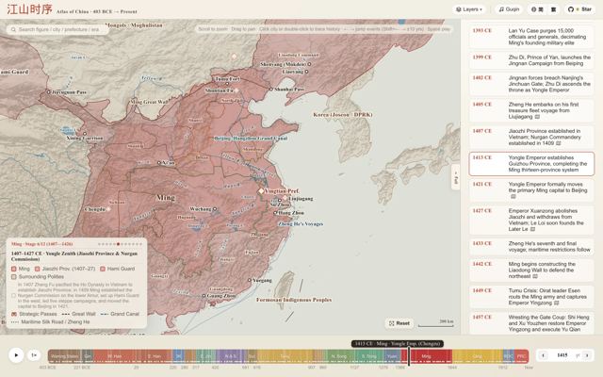The width and height of the screenshot is (603, 377).
Task: Open 1457 CE Wresting the Gate Coup event
Action: (531, 323)
